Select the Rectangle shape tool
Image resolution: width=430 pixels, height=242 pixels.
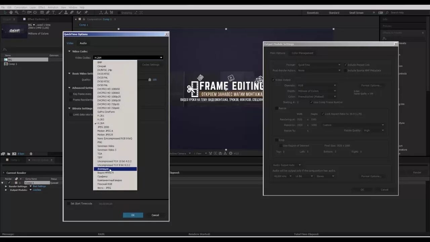(42, 12)
